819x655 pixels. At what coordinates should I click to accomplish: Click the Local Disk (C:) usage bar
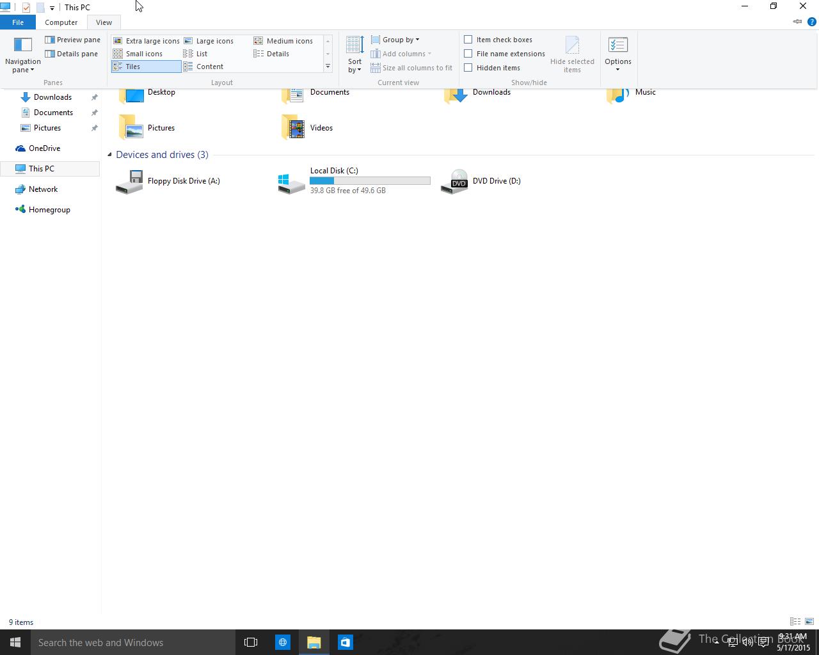pyautogui.click(x=370, y=181)
